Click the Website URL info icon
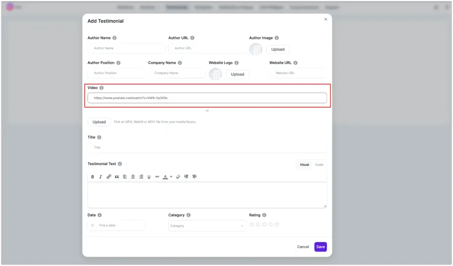Viewport: 453px width, 266px height. pyautogui.click(x=296, y=63)
